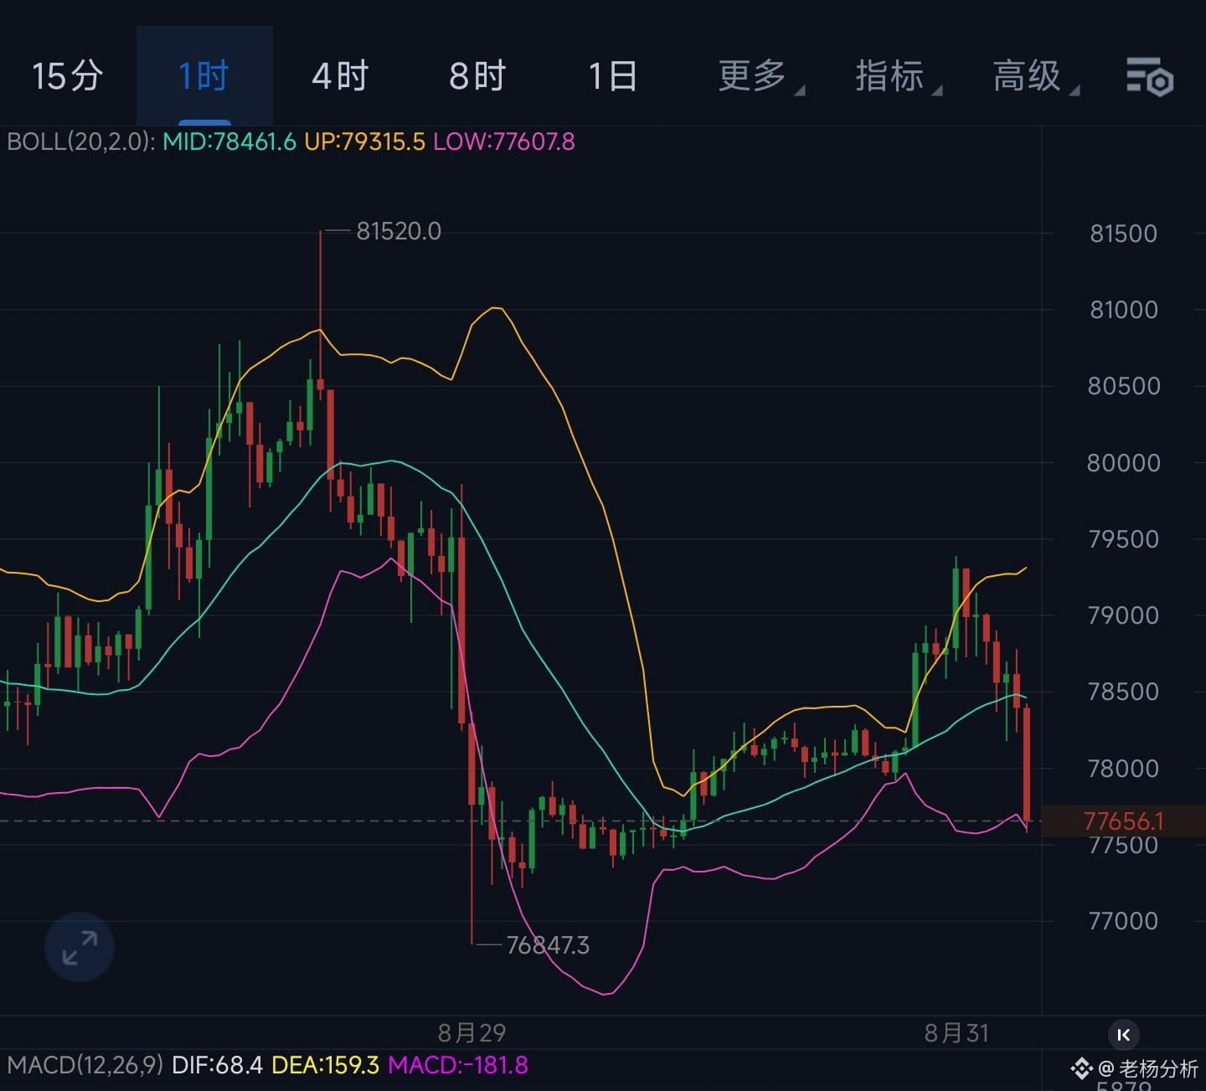Choose the 8时 timeframe
The image size is (1206, 1091).
tap(477, 76)
